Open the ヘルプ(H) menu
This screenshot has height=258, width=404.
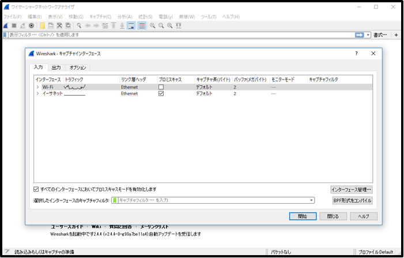(231, 17)
